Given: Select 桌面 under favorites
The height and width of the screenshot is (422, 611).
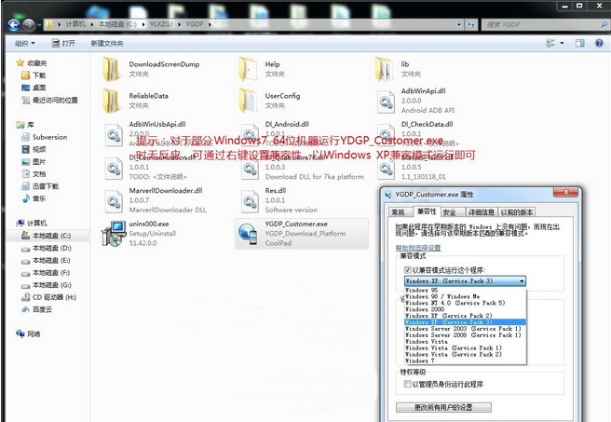Looking at the screenshot, I should click(x=39, y=88).
